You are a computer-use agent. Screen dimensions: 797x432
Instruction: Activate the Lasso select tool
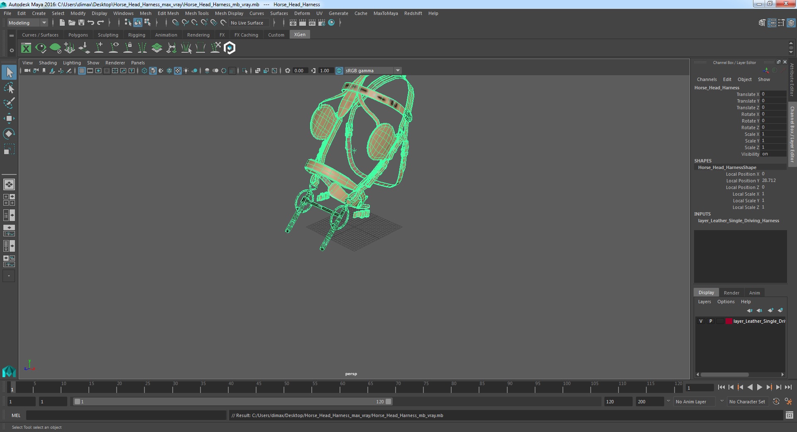click(x=9, y=88)
